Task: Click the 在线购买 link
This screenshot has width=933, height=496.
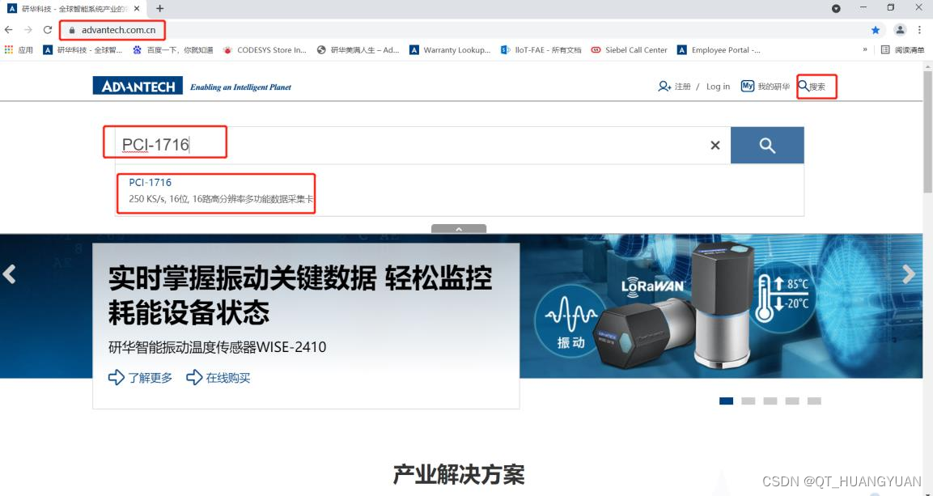Action: coord(218,378)
